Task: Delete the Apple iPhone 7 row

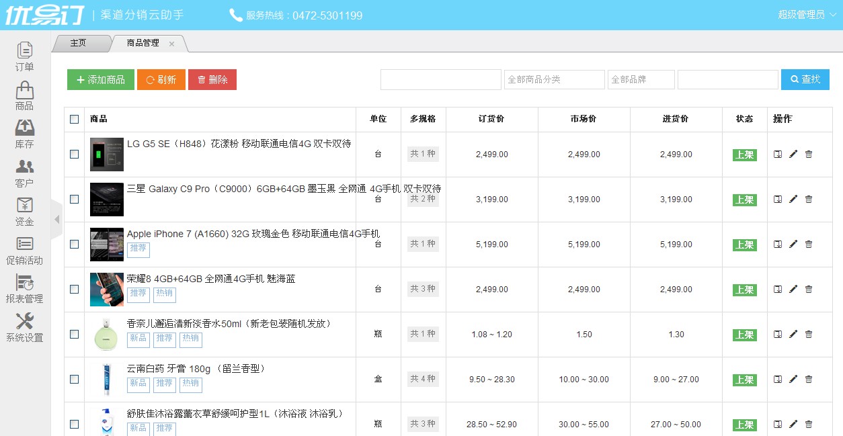Action: point(809,245)
